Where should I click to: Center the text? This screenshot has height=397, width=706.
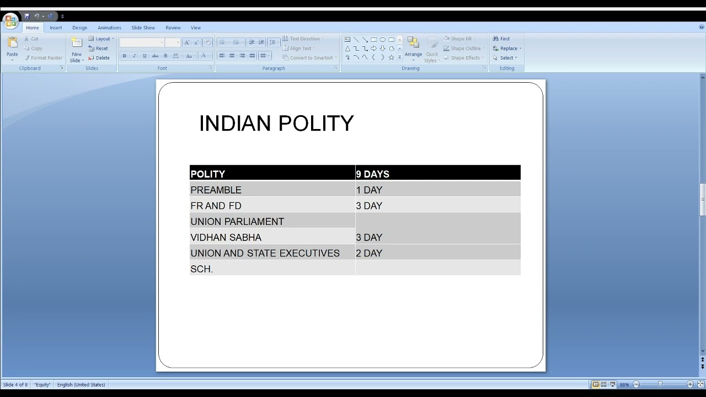point(232,56)
